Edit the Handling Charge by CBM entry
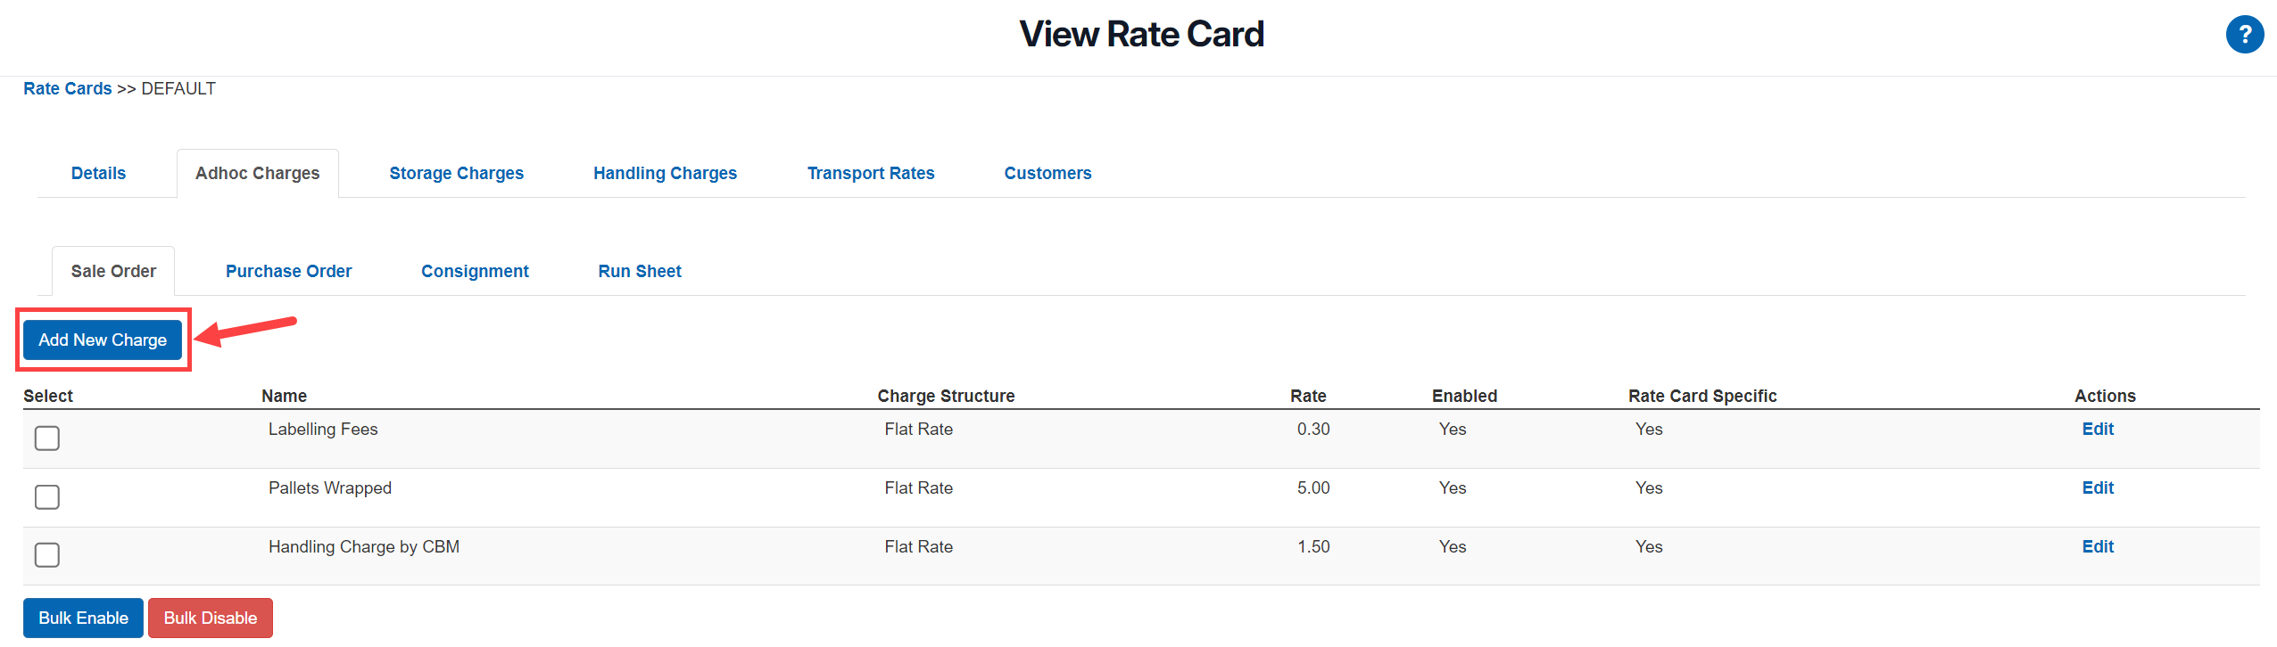 pyautogui.click(x=2097, y=546)
